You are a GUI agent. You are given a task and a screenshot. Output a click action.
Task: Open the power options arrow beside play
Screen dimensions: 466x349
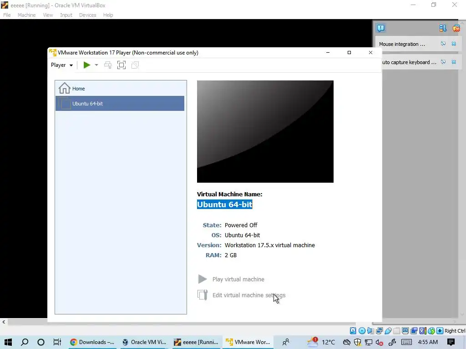pyautogui.click(x=96, y=65)
